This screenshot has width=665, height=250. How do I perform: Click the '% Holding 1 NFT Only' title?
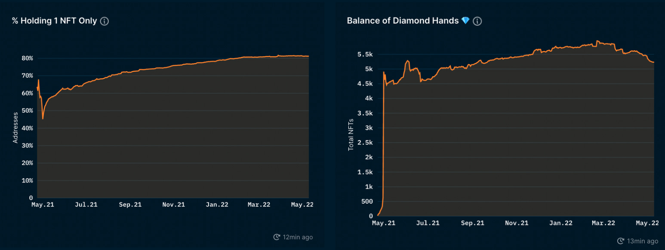coord(55,21)
